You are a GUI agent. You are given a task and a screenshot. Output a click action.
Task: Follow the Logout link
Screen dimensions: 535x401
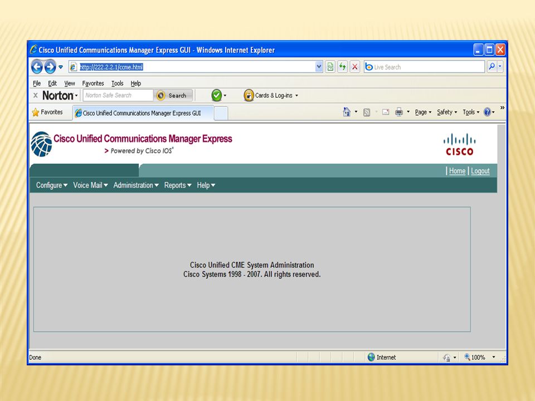click(480, 171)
